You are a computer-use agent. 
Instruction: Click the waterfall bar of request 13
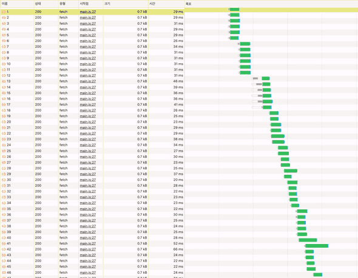click(266, 78)
